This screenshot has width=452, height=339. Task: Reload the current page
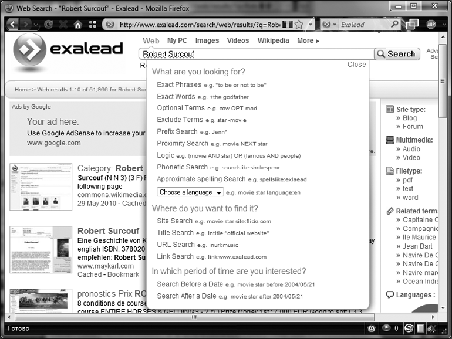[x=48, y=25]
